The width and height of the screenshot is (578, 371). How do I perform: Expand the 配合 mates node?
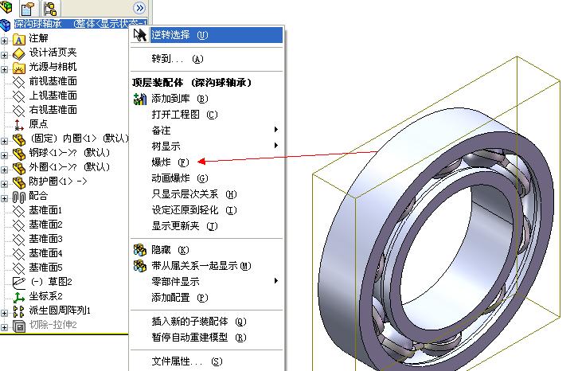(x=4, y=198)
